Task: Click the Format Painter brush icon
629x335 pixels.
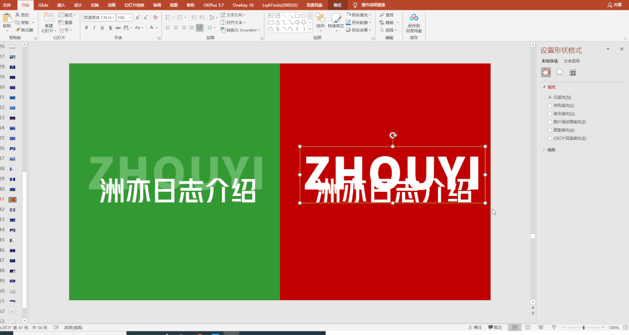Action: click(x=18, y=30)
